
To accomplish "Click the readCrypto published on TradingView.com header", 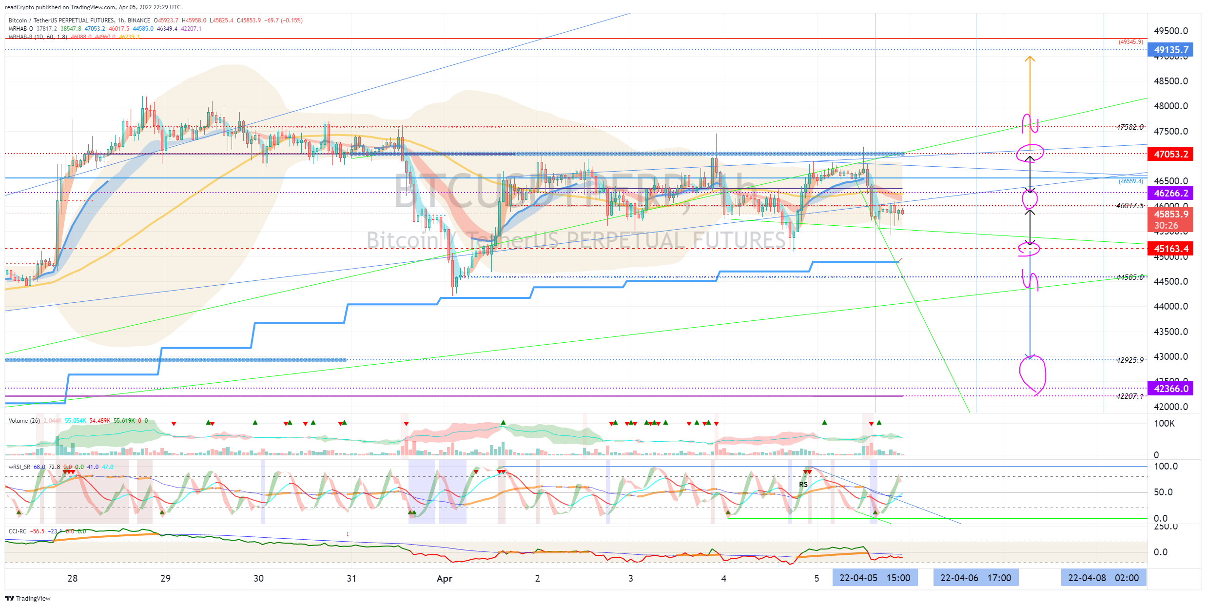I will pos(93,7).
